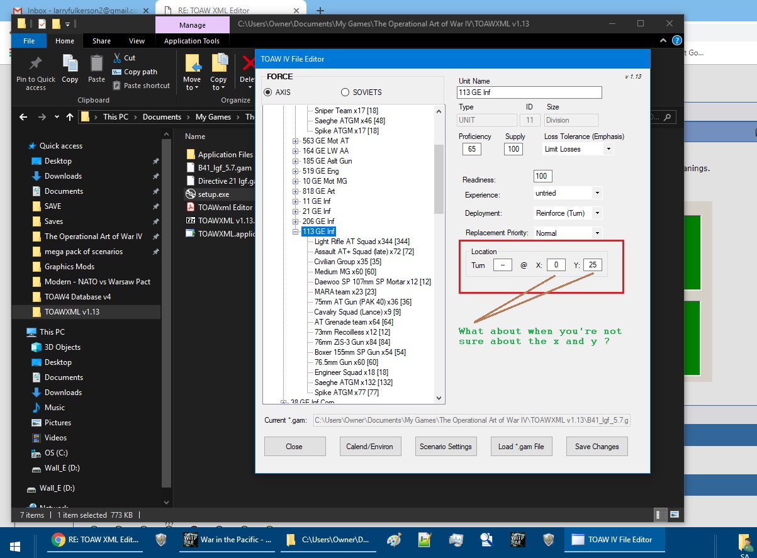The width and height of the screenshot is (757, 558).
Task: Select the SOVIETS force radio button
Action: (345, 92)
